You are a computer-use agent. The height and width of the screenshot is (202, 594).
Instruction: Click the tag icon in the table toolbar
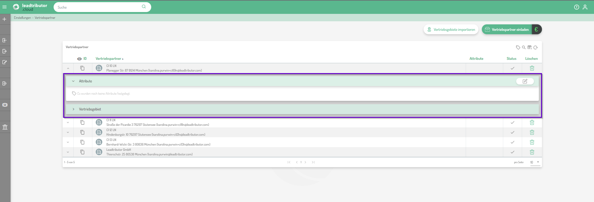(x=518, y=47)
